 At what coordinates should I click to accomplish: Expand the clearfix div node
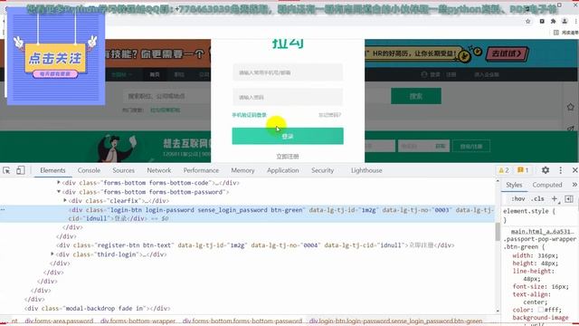coord(65,201)
